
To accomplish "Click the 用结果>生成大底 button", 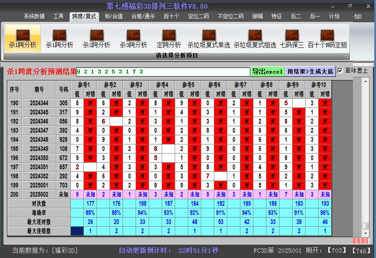I will coord(310,71).
